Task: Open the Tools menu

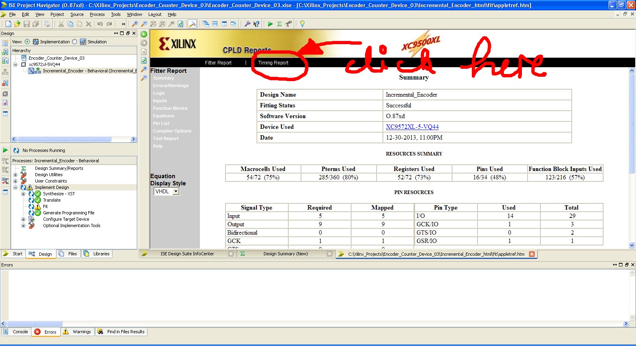Action: click(x=116, y=14)
